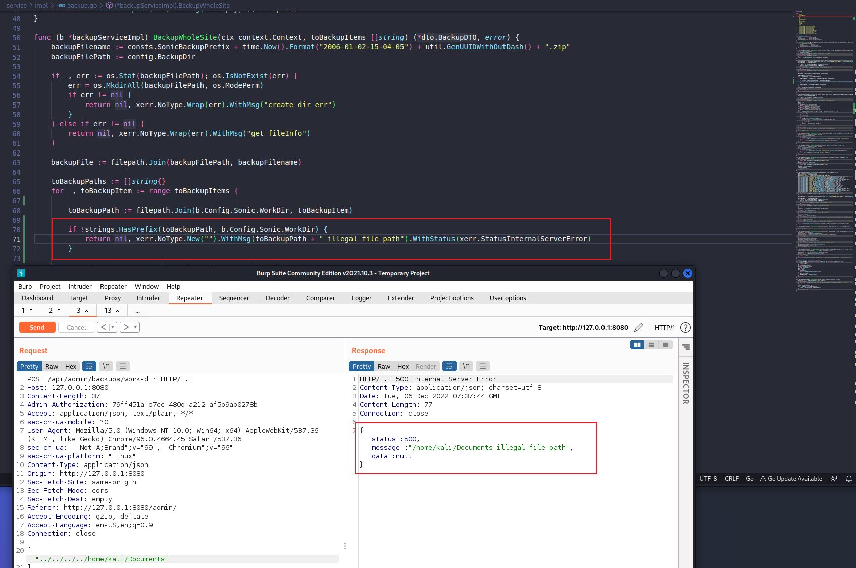Viewport: 856px width, 568px height.
Task: Switch the Request view to Raw
Action: coord(52,366)
